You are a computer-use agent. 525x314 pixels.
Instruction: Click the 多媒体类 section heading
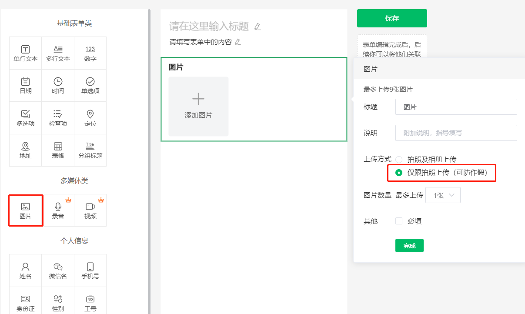pos(74,181)
